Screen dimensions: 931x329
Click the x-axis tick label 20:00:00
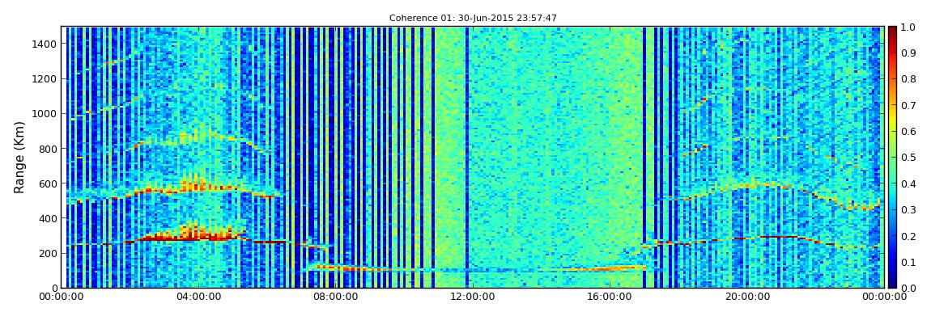point(746,297)
